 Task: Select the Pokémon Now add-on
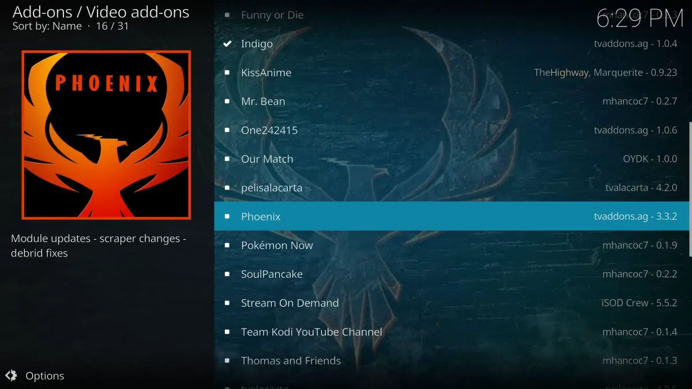tap(452, 245)
